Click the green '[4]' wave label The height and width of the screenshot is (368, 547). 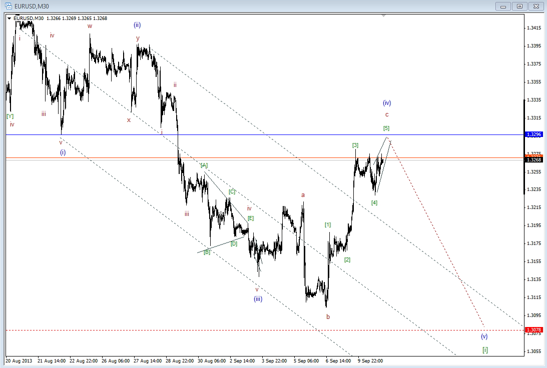[x=374, y=202]
